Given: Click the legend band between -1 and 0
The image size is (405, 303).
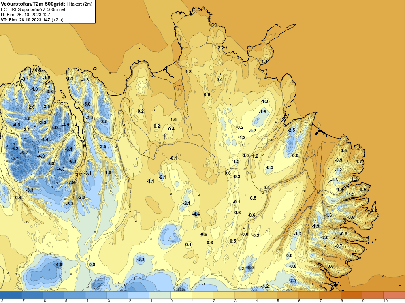Looking at the screenshot, I should [160, 295].
